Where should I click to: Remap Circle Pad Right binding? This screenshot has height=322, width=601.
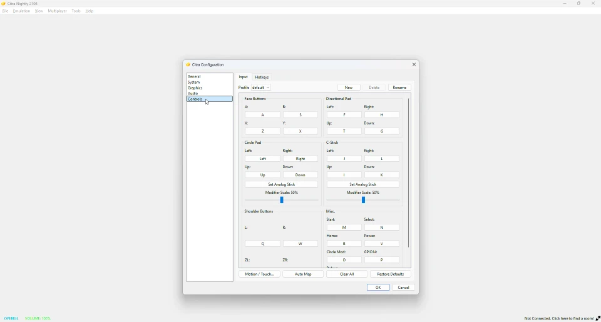coord(300,159)
